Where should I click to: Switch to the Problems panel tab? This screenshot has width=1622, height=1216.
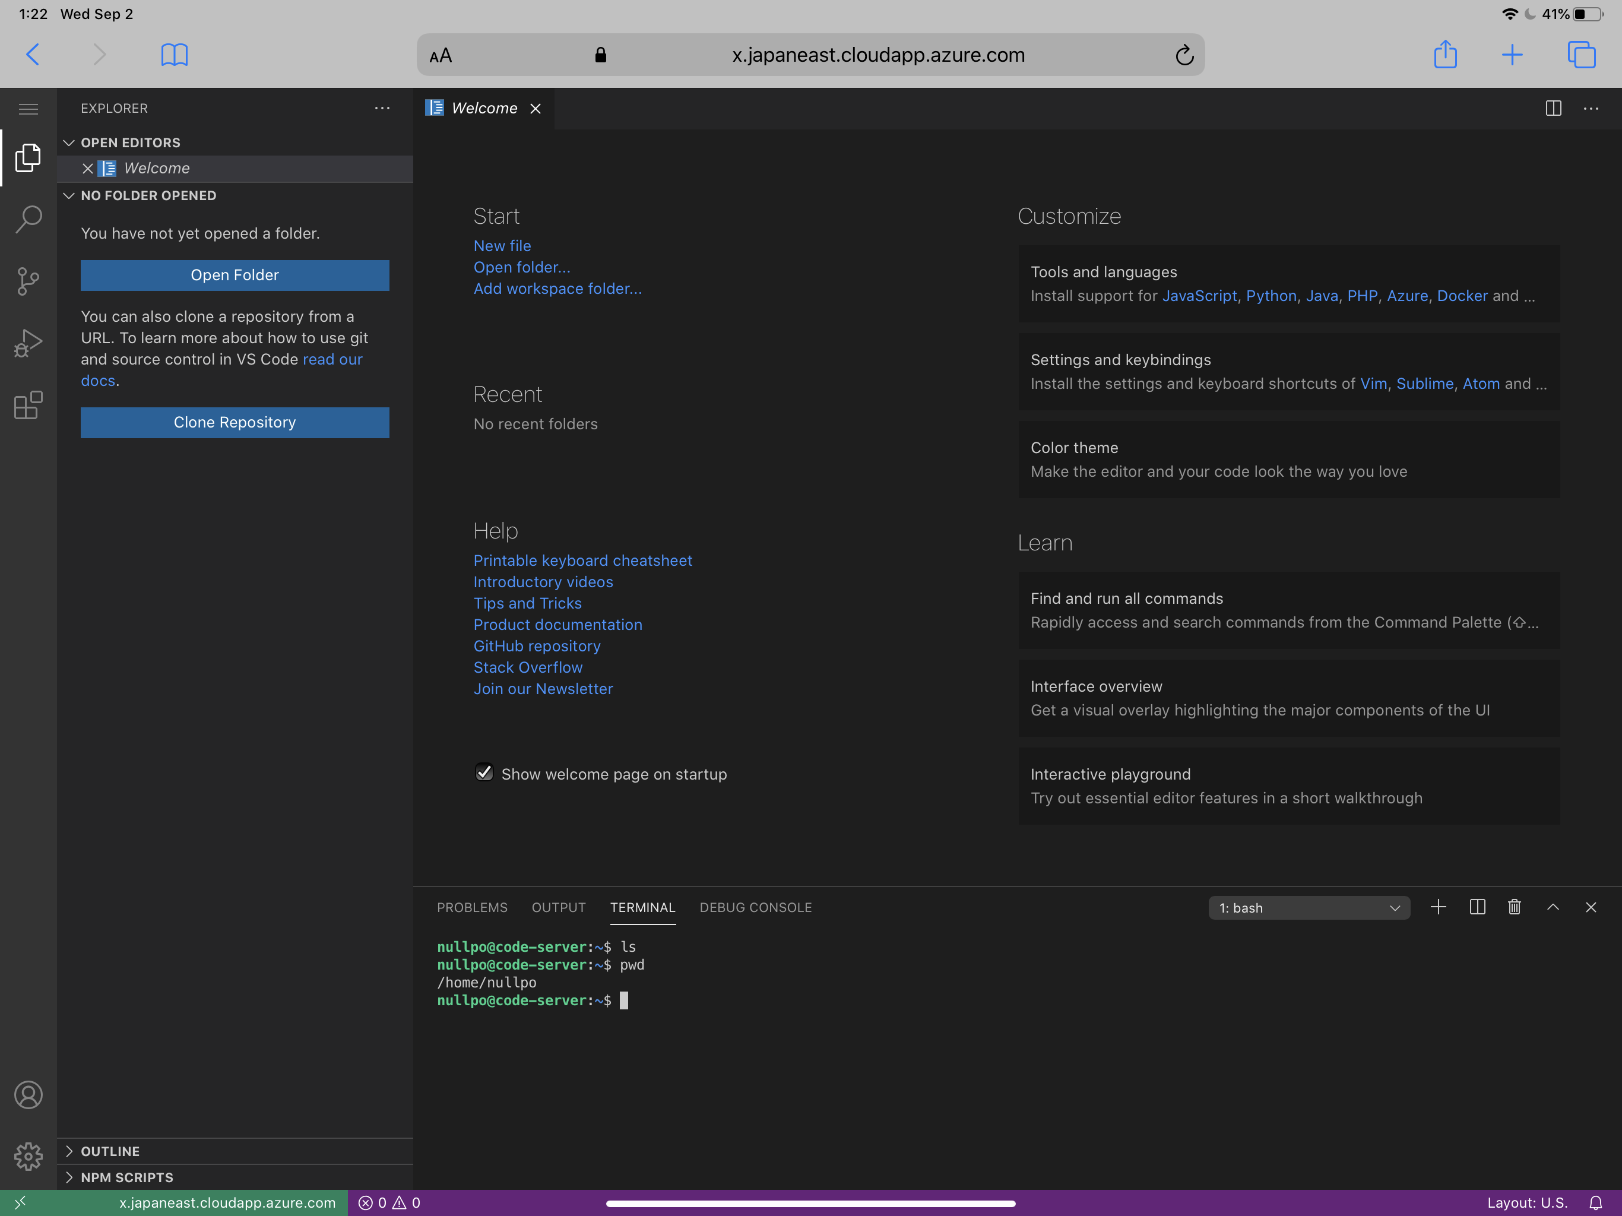coord(471,907)
